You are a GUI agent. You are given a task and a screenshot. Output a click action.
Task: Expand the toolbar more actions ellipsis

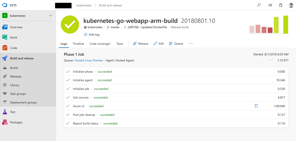191,44
